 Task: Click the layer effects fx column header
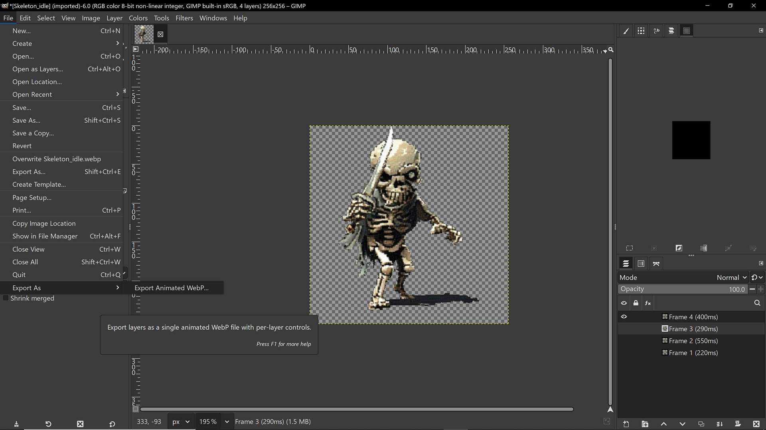[648, 303]
